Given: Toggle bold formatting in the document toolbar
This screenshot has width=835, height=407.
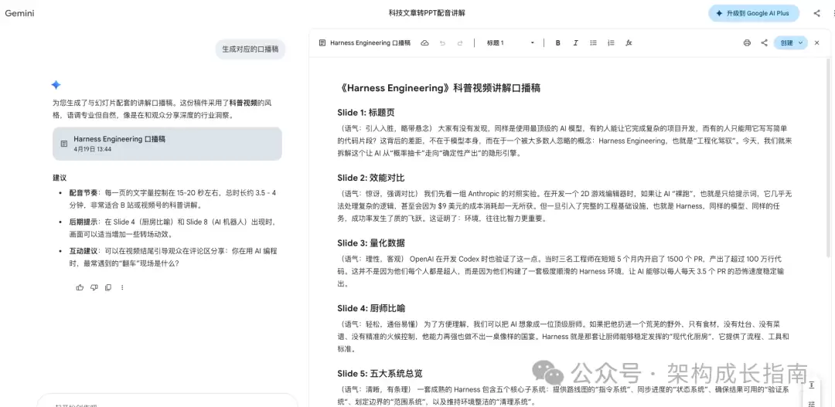Looking at the screenshot, I should [557, 43].
